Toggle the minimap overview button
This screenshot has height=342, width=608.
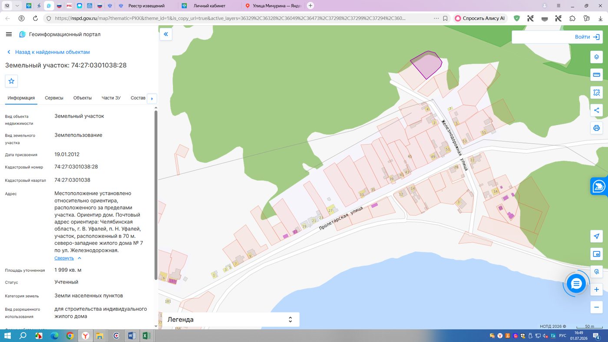596,254
